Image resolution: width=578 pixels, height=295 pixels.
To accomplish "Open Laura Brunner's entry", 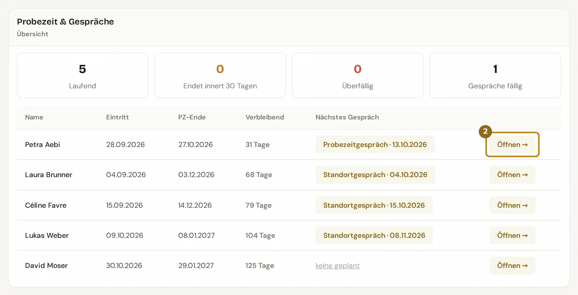I will point(512,175).
